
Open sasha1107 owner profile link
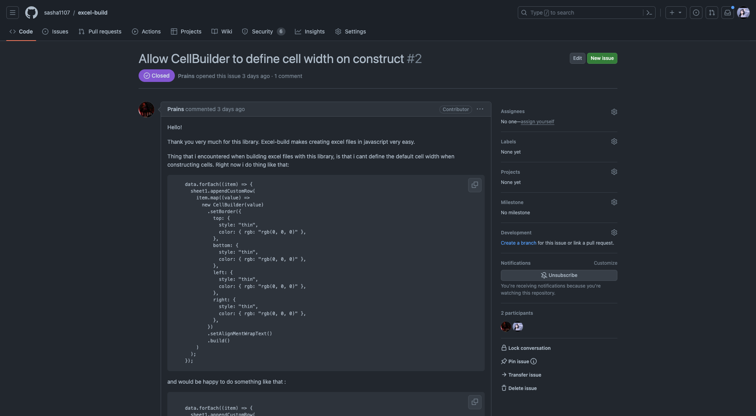[57, 13]
